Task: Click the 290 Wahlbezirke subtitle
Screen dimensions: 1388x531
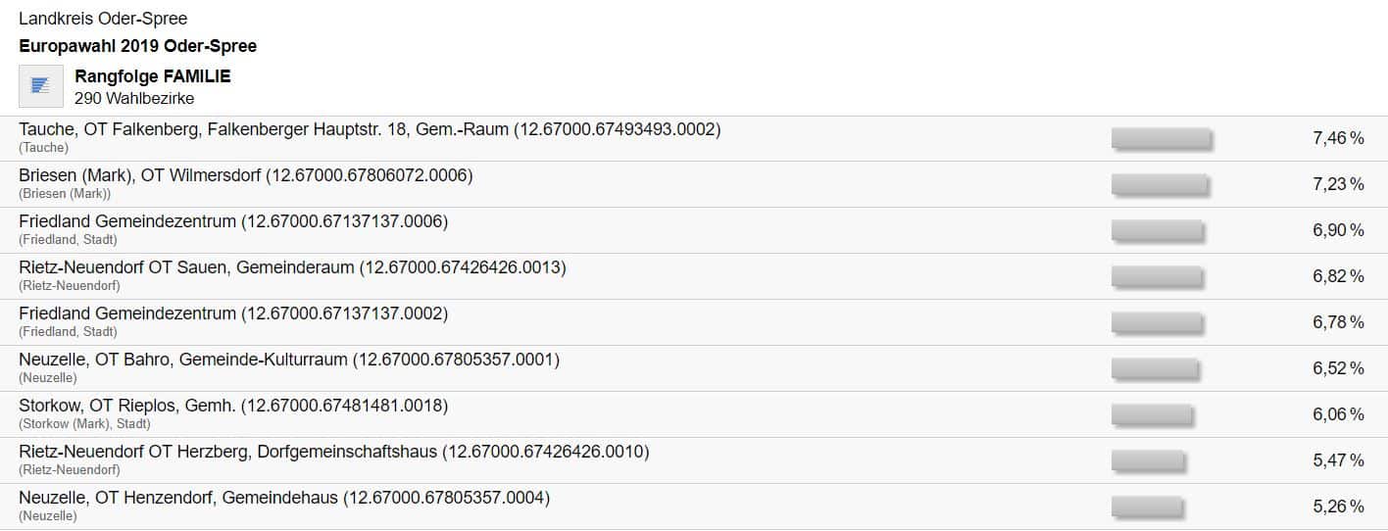Action: coord(134,98)
